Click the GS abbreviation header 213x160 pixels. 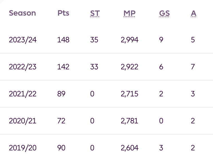point(164,13)
